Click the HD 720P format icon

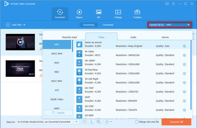(x=79, y=90)
